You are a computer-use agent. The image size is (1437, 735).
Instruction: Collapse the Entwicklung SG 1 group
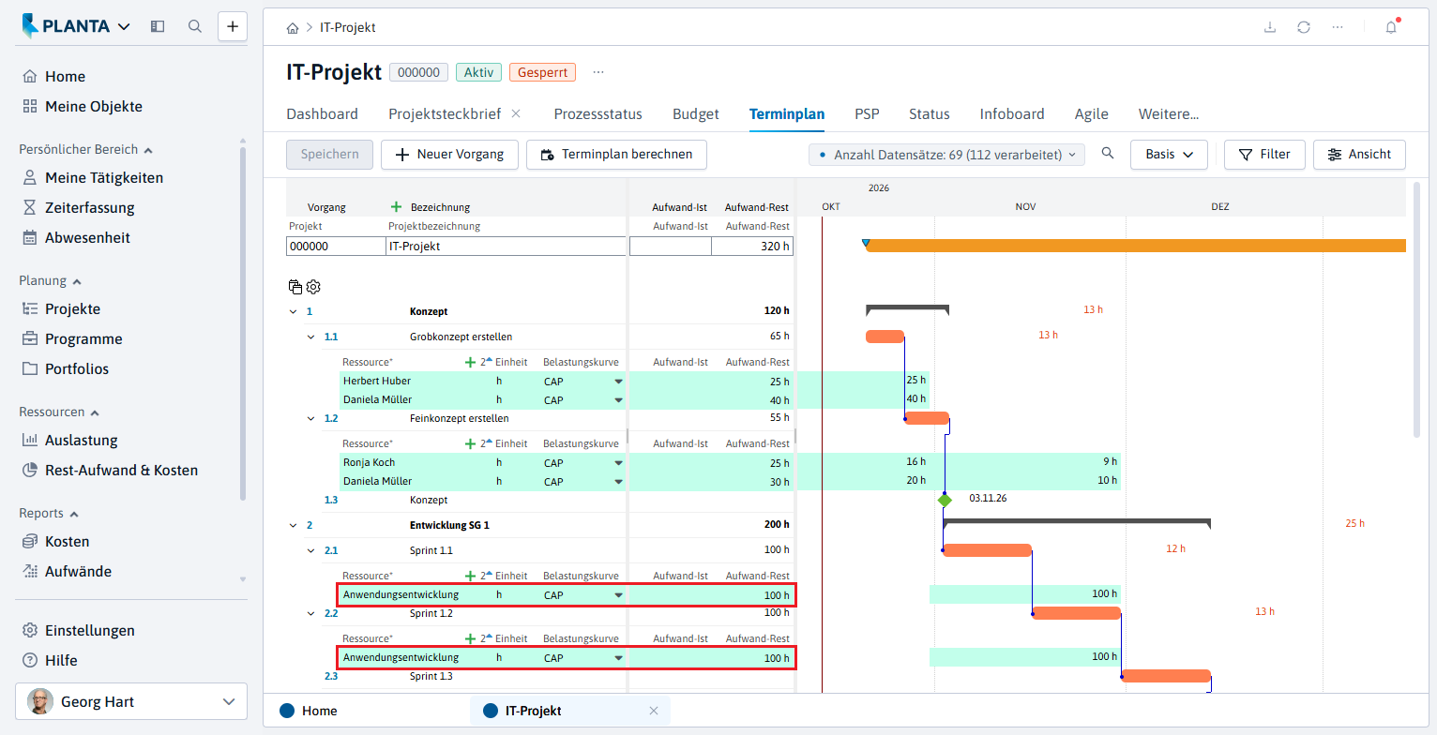[x=294, y=525]
